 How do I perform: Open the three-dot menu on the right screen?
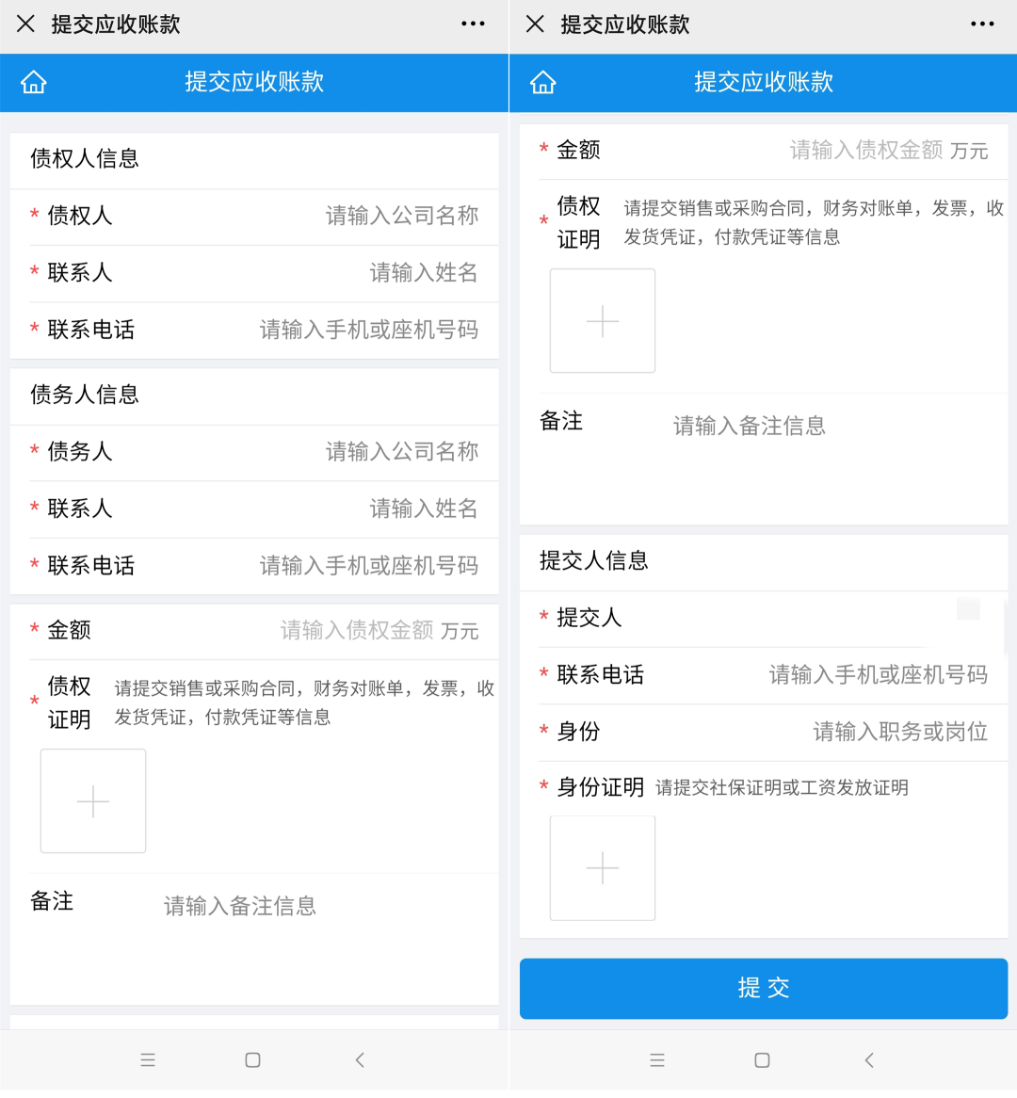tap(982, 24)
